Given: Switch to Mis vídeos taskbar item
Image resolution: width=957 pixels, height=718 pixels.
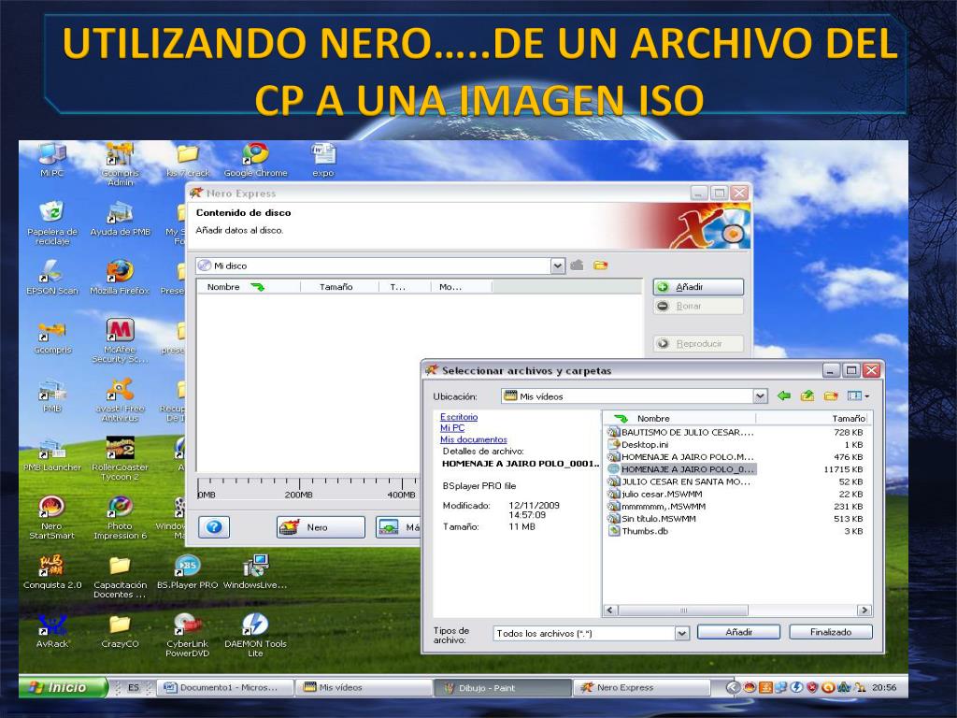Looking at the screenshot, I should pos(364,687).
